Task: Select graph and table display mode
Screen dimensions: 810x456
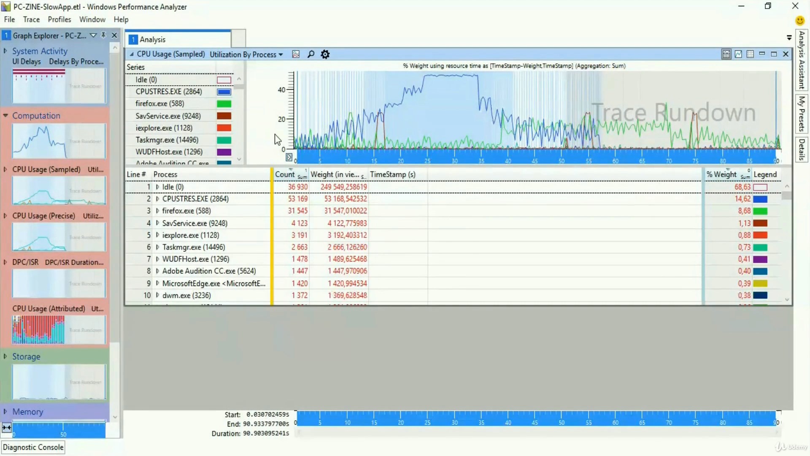Action: pos(726,54)
